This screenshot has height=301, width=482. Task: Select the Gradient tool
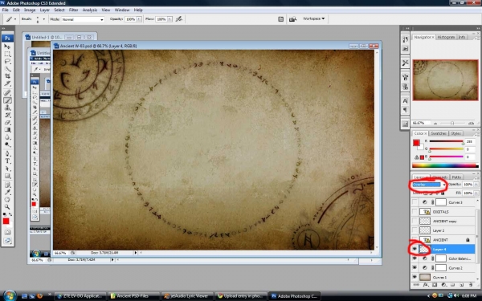[x=7, y=129]
